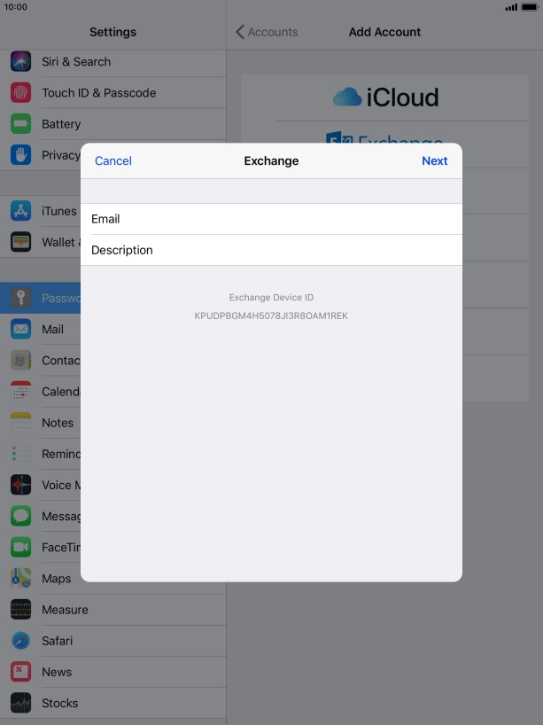Screen dimensions: 543x725
Task: Open the Stocks settings icon
Action: (x=20, y=703)
